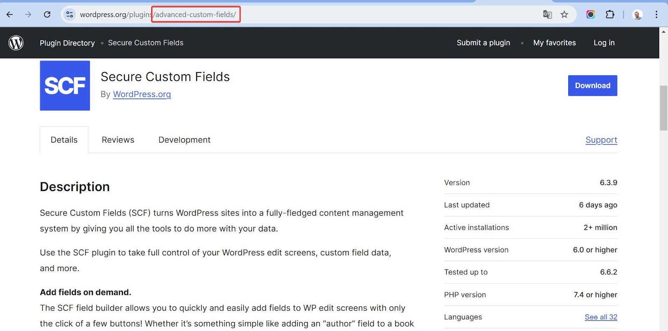The image size is (668, 331).
Task: Open site information icon in address bar
Action: (69, 15)
